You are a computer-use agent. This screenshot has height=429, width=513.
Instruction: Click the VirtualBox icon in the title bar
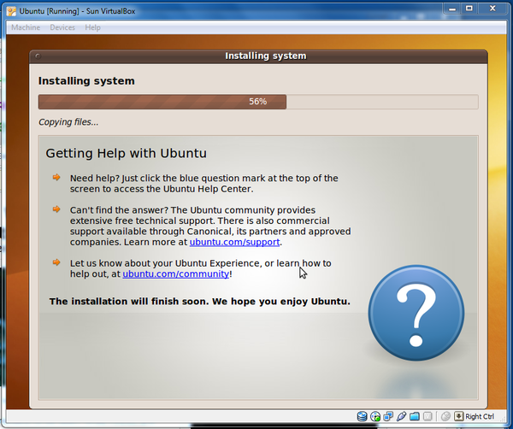[x=11, y=11]
